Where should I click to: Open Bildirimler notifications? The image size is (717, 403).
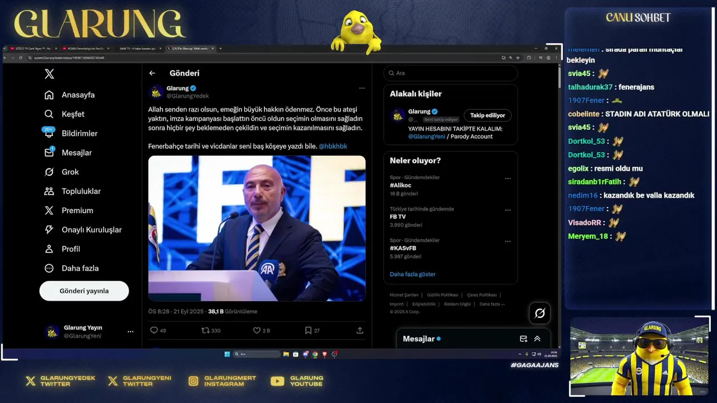pos(71,133)
